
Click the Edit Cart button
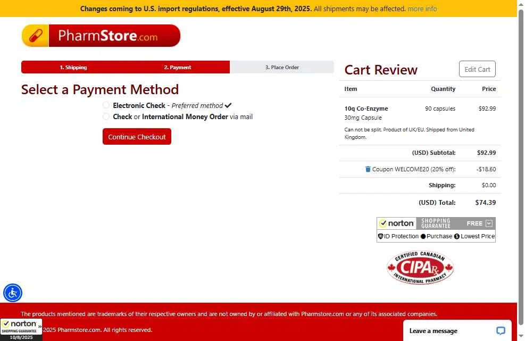(x=477, y=69)
